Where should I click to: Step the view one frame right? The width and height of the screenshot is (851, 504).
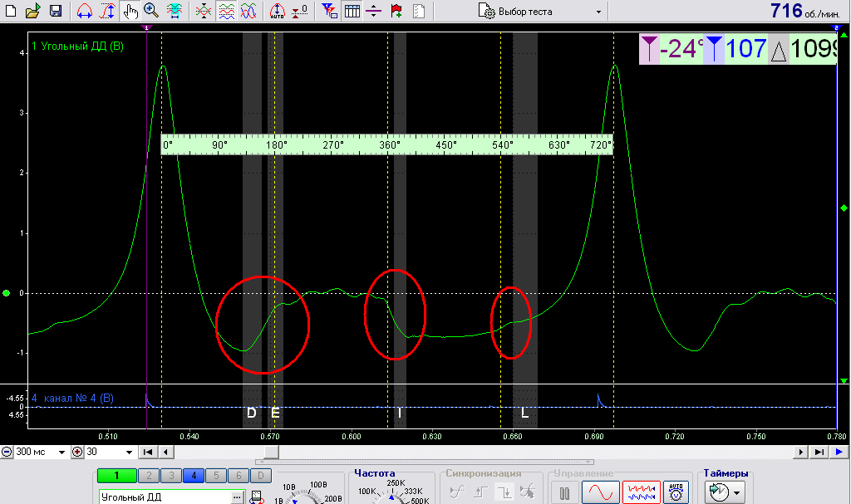[800, 452]
